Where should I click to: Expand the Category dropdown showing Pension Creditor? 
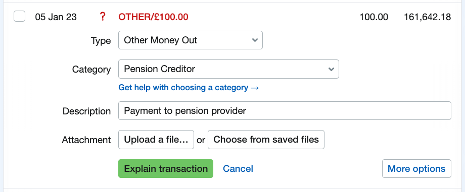coord(228,69)
